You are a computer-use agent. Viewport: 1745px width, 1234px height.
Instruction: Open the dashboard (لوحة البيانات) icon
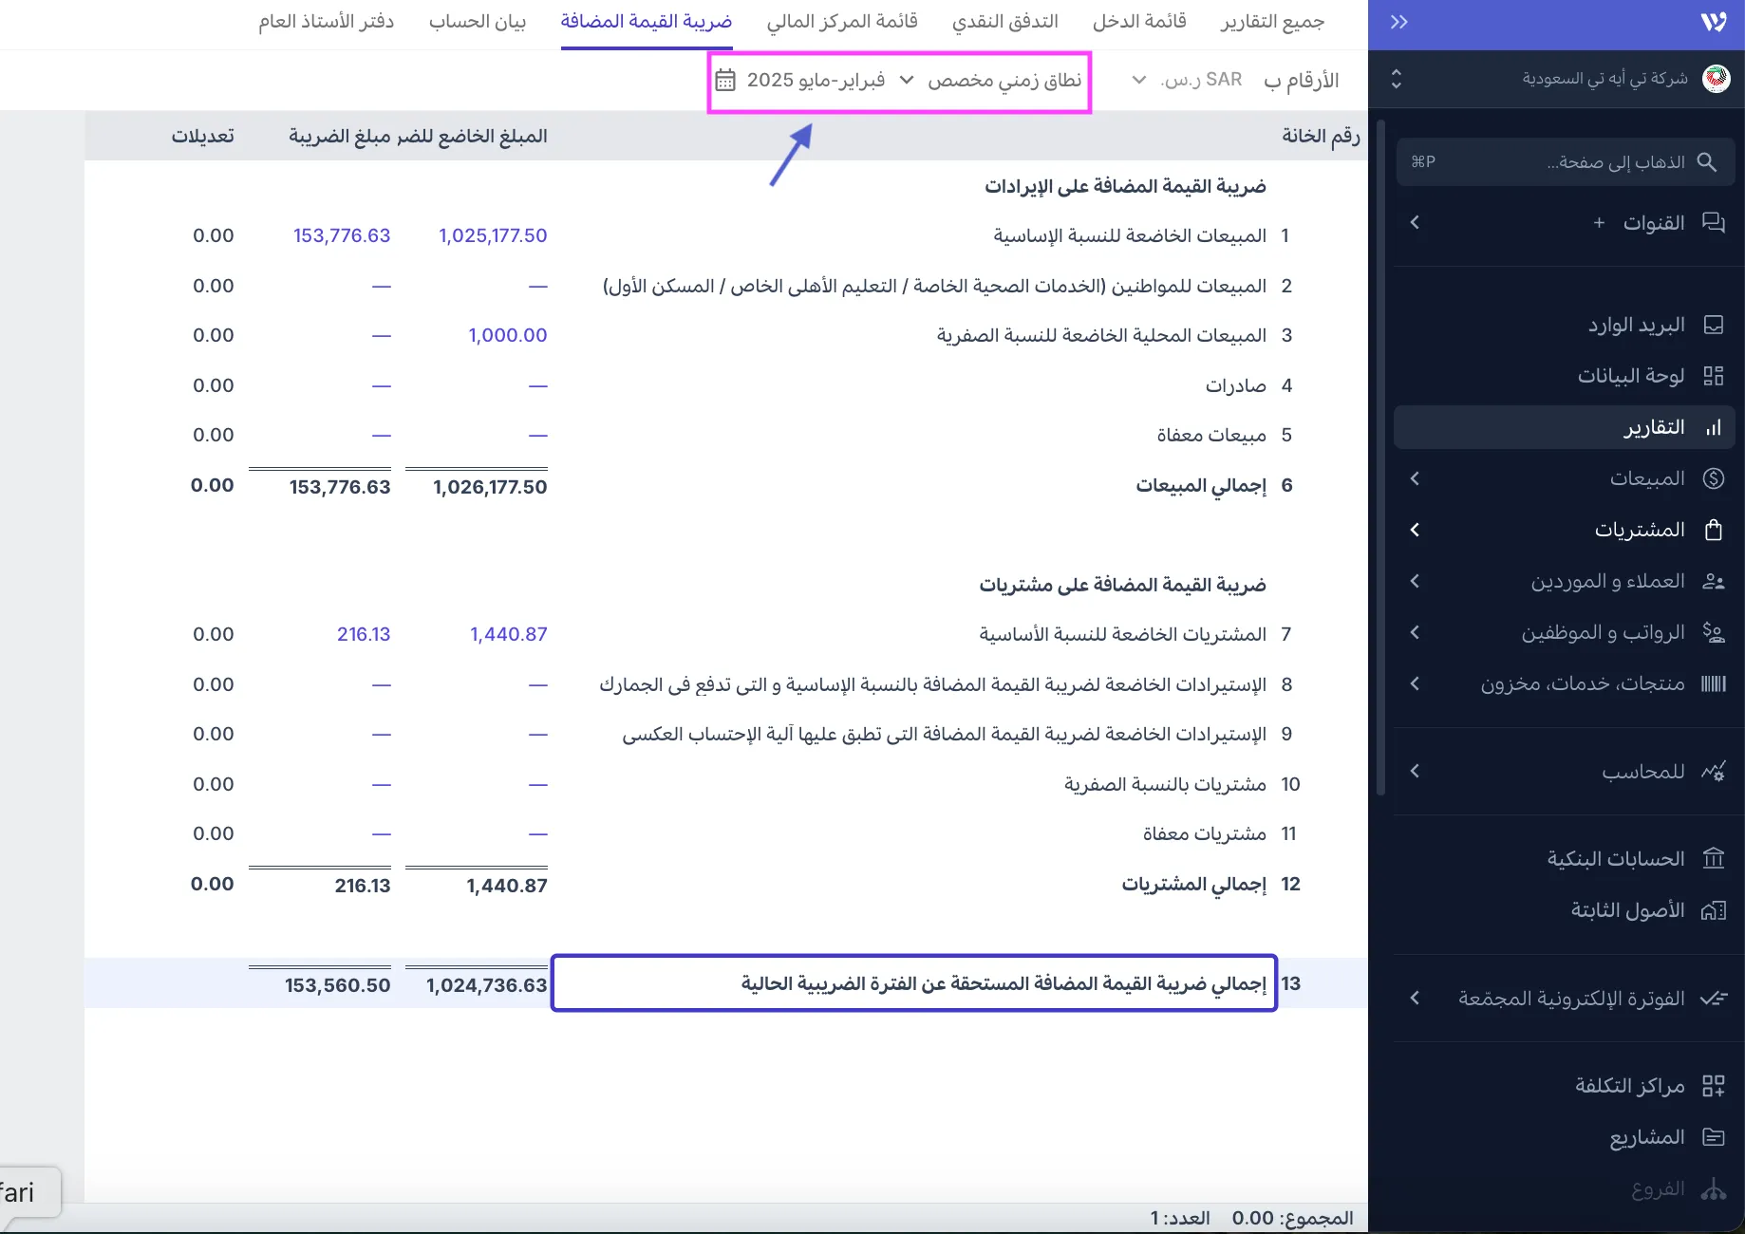click(1714, 375)
